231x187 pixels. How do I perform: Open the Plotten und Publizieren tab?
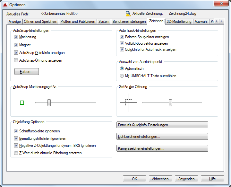(x=78, y=22)
